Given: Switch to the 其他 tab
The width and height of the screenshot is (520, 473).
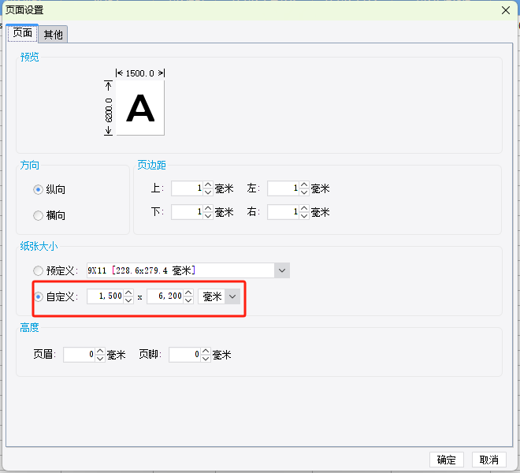Looking at the screenshot, I should (53, 34).
